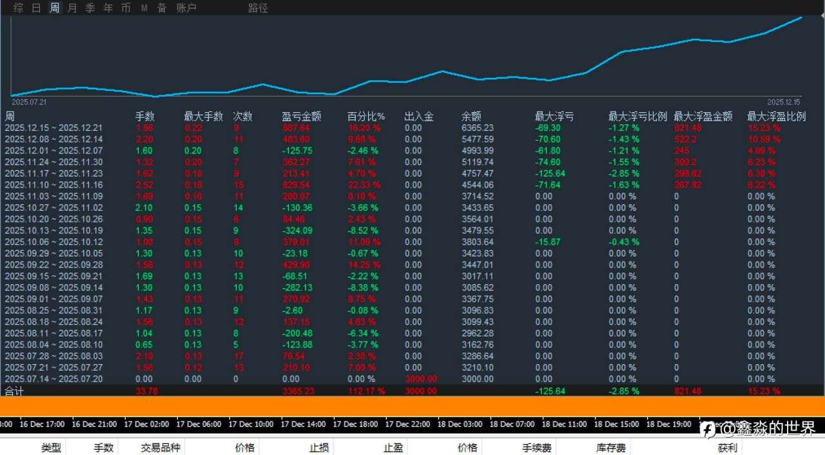Screen dimensions: 825x455
Task: Click the 获利 column header
Action: [x=728, y=448]
